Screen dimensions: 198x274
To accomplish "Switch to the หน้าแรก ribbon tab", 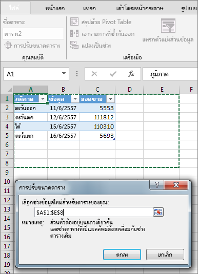I will click(x=55, y=8).
